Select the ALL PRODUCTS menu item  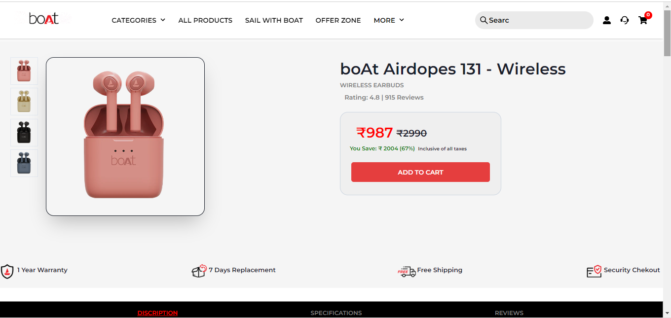pyautogui.click(x=205, y=20)
